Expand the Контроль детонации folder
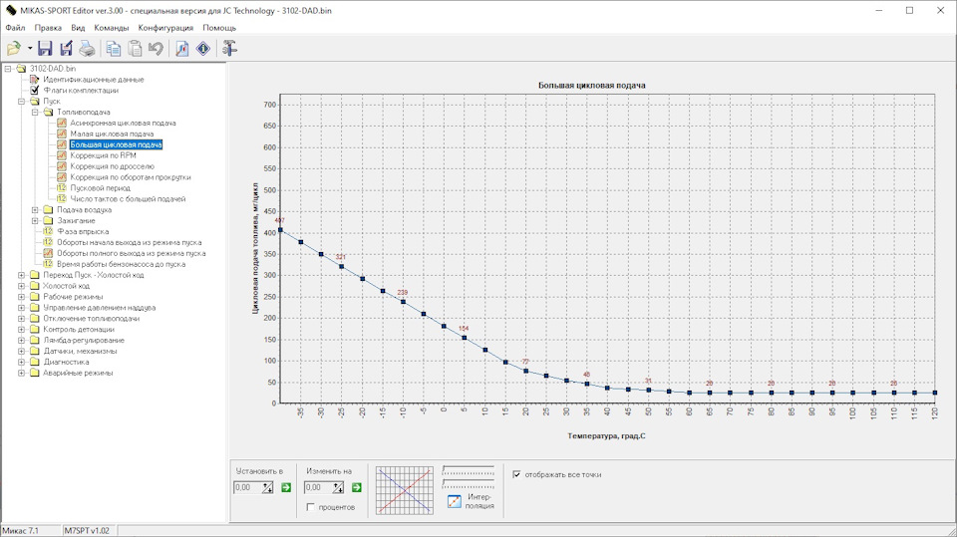This screenshot has width=957, height=537. [21, 330]
